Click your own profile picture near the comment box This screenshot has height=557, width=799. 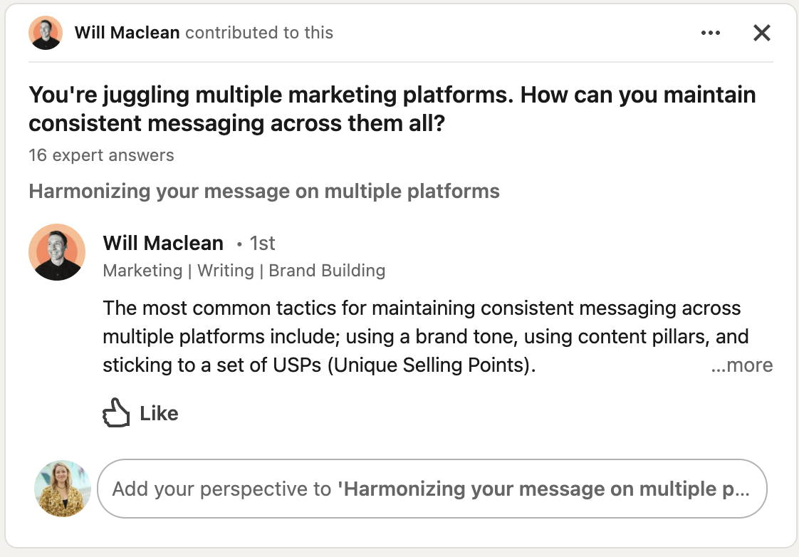click(62, 489)
